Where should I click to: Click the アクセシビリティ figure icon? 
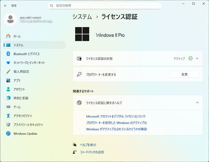coord(8,116)
